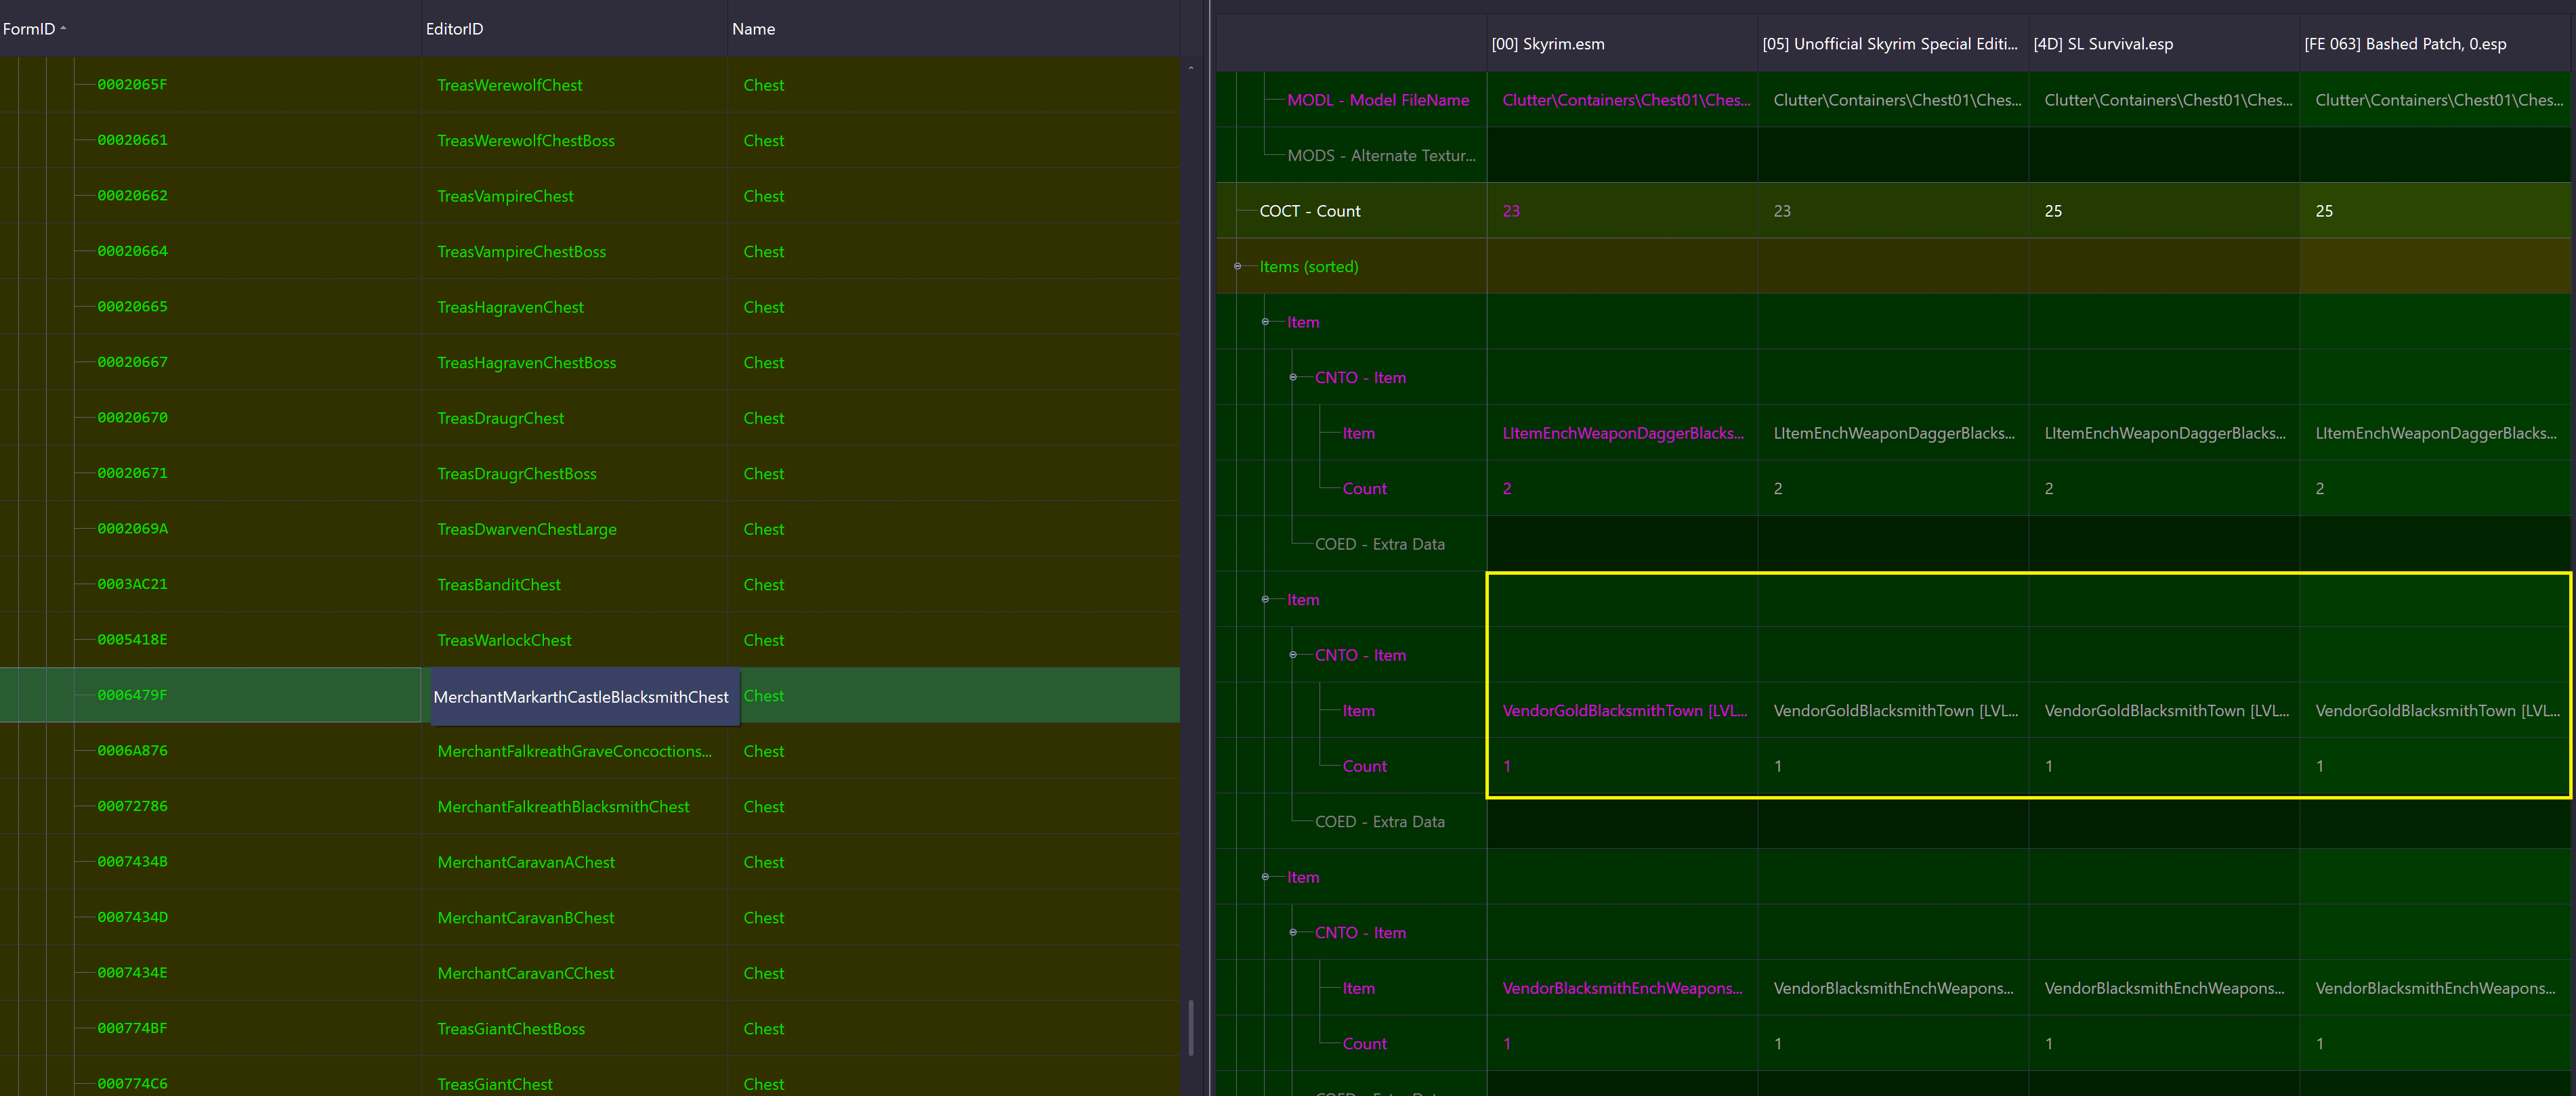Select the [00] Skyrim.esm column header

(x=1549, y=44)
